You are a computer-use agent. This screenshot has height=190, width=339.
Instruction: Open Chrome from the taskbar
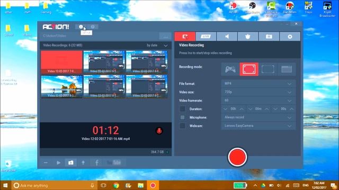click(116, 185)
